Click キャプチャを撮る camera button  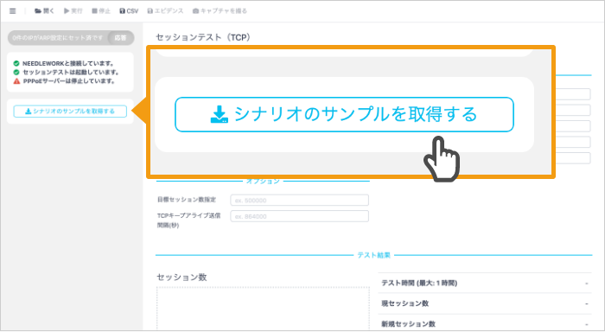coord(220,11)
